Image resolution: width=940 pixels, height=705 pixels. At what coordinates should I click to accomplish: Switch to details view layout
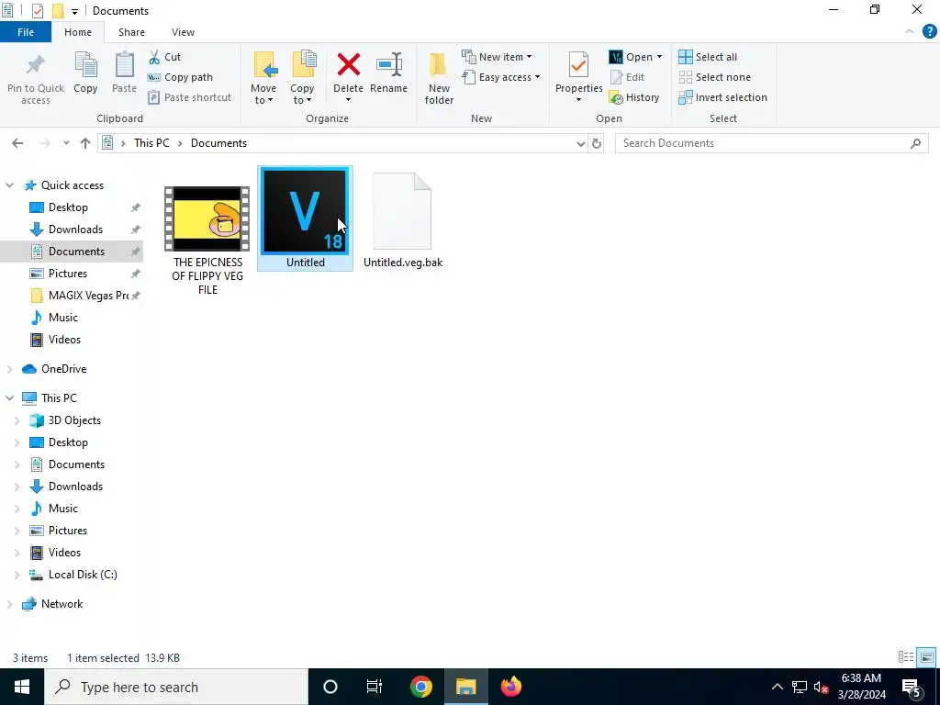tap(906, 657)
